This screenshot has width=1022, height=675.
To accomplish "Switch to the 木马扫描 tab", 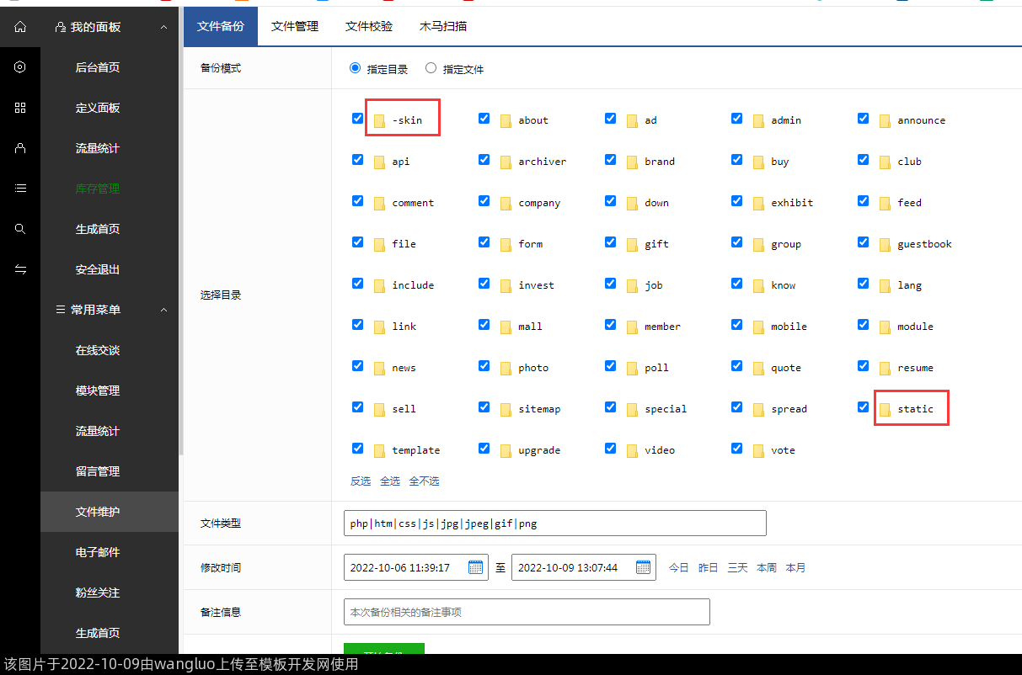I will point(443,26).
